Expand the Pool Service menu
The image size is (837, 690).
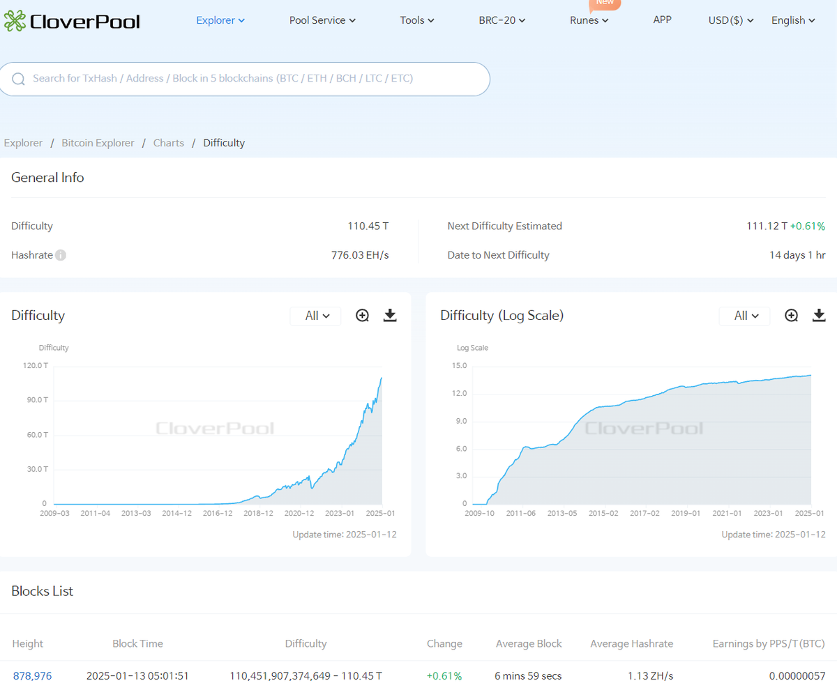click(x=322, y=20)
